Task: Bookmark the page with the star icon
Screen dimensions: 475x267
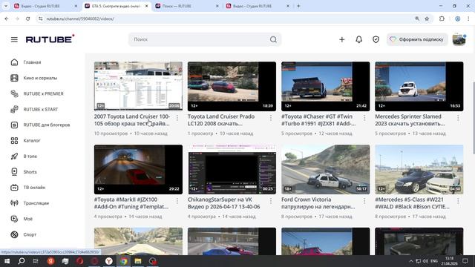Action: tap(427, 19)
